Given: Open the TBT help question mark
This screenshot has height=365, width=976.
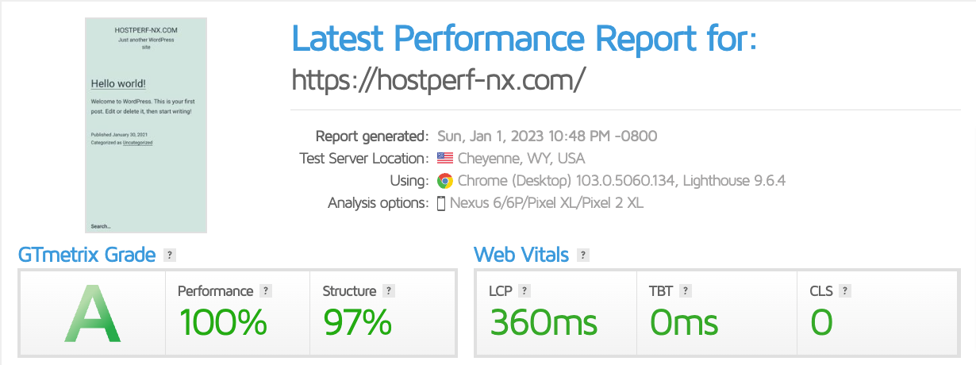Looking at the screenshot, I should pos(686,291).
